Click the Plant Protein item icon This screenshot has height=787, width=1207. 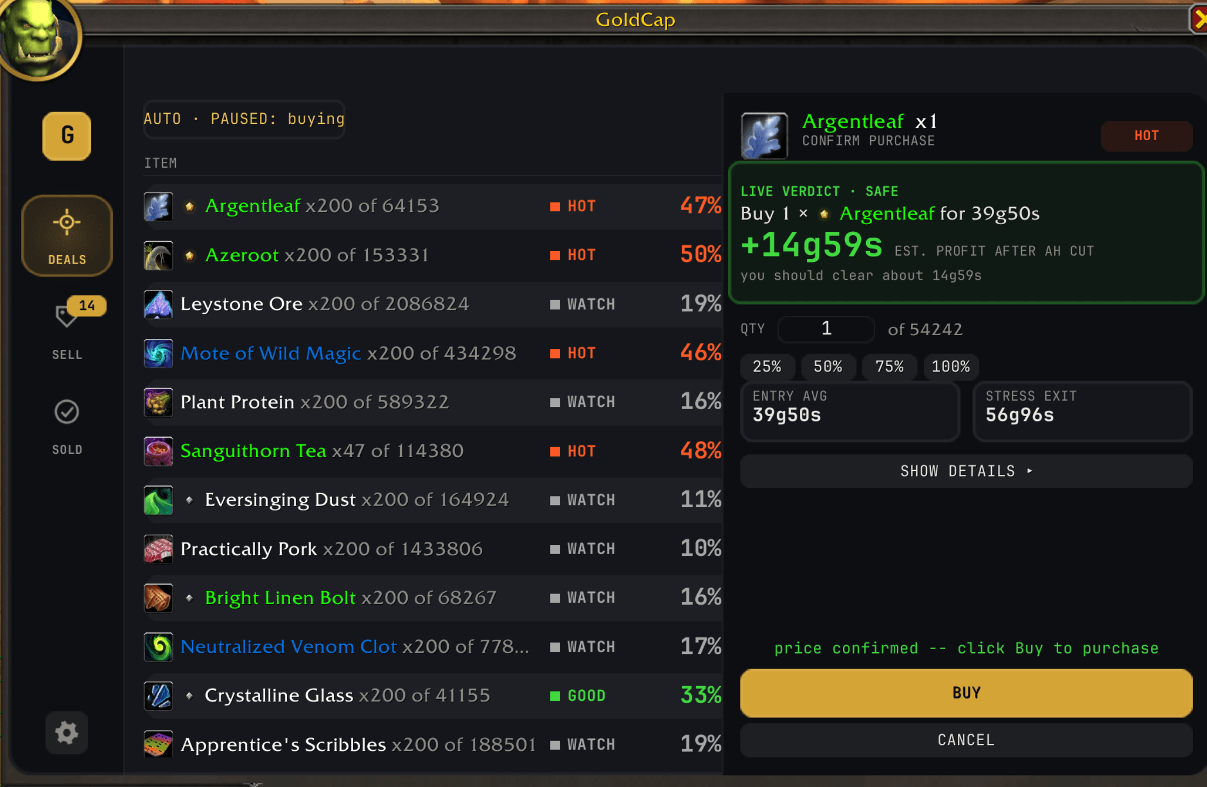[158, 403]
